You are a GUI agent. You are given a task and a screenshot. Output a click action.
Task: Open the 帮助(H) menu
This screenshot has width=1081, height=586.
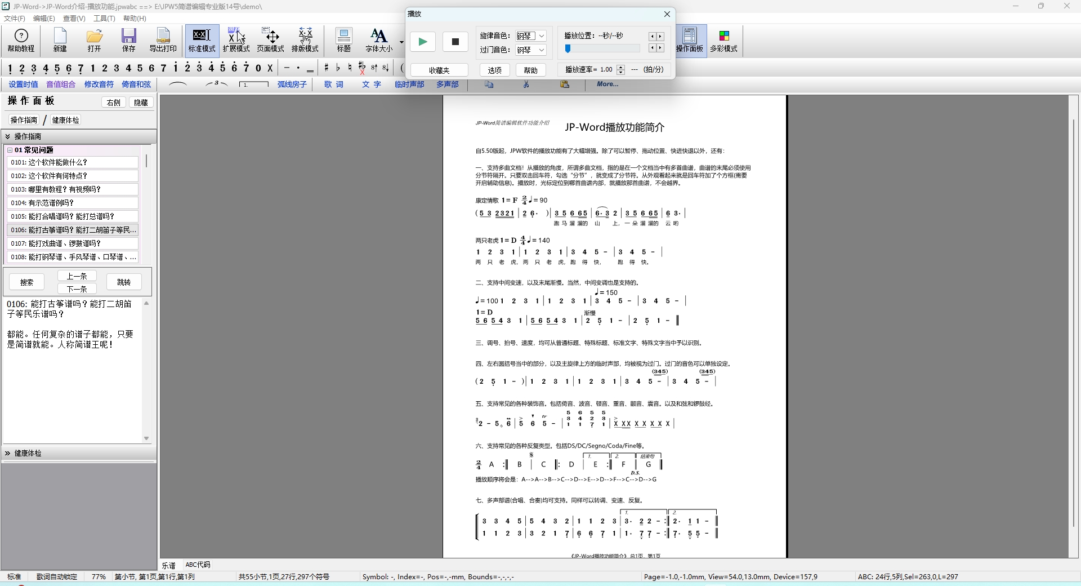(x=135, y=19)
